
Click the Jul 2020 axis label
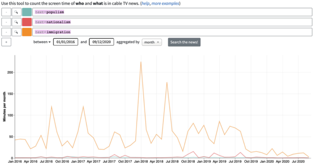[298, 161]
